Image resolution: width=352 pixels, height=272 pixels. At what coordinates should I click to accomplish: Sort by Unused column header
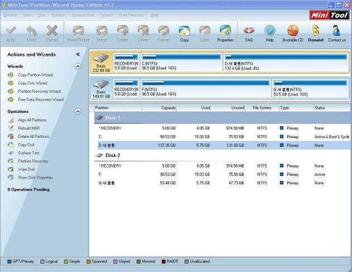click(228, 108)
